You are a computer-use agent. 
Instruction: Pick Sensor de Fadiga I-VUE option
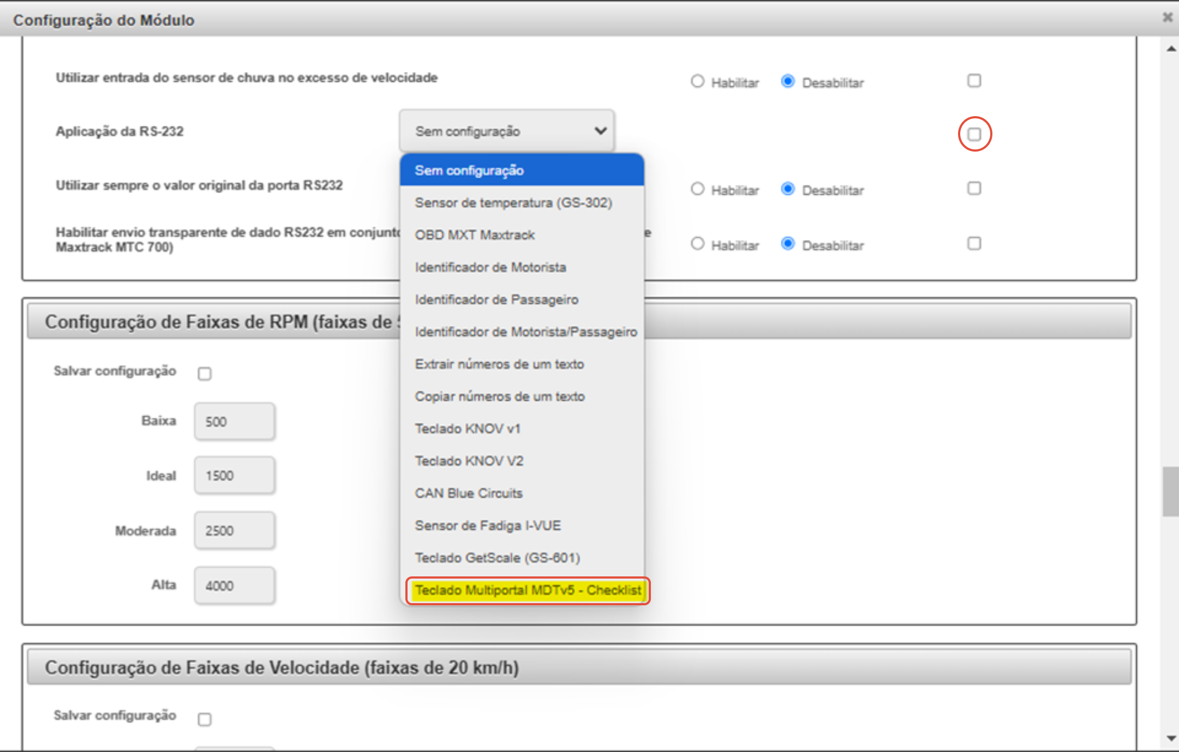pos(487,526)
